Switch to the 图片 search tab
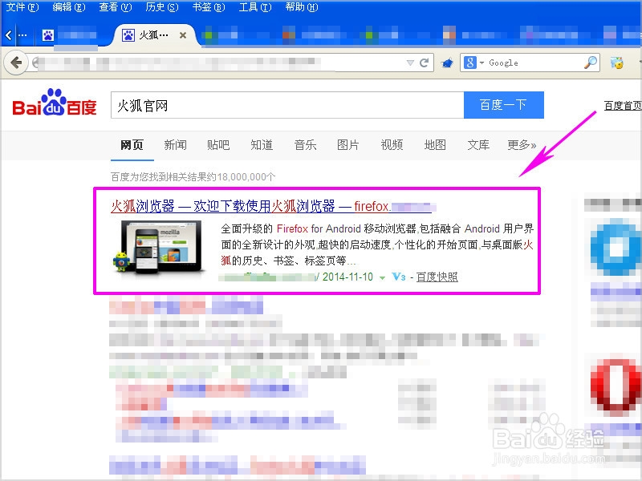Image resolution: width=642 pixels, height=481 pixels. click(347, 145)
